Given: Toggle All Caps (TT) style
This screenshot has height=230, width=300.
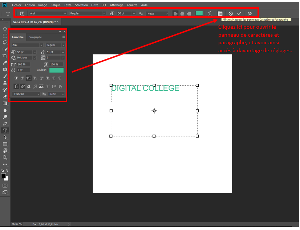Looking at the screenshot, I should pyautogui.click(x=29, y=78).
